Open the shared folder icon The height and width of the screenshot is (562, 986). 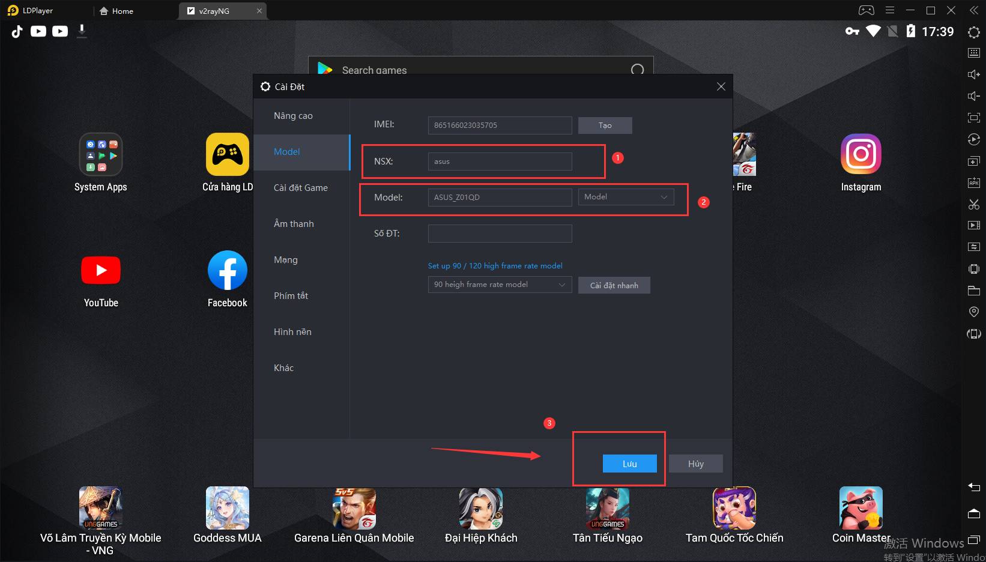[x=974, y=291]
